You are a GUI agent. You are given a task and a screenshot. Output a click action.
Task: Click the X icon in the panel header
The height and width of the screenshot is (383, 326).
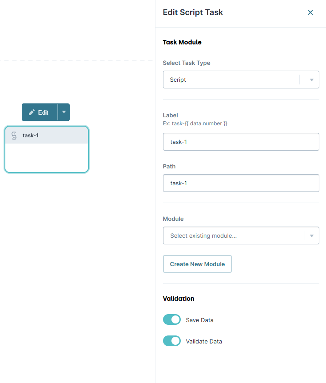[310, 12]
